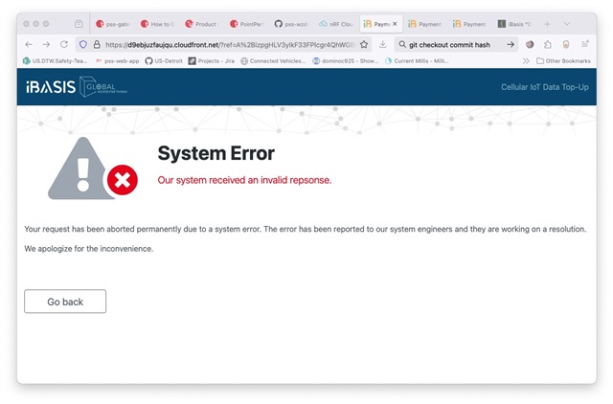Open US.DTW.Safety-Tea bookmark
This screenshot has height=404, width=613.
(55, 61)
